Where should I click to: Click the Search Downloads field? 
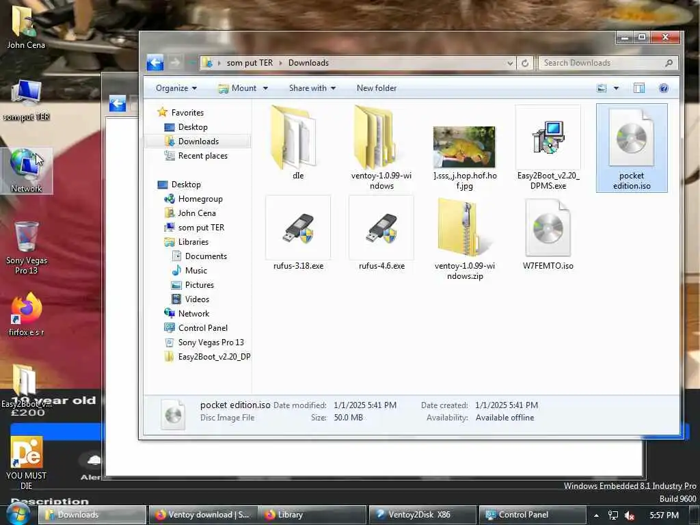(608, 63)
